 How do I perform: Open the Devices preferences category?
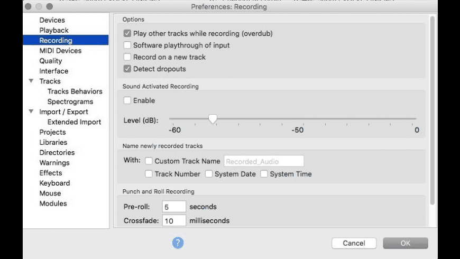52,20
